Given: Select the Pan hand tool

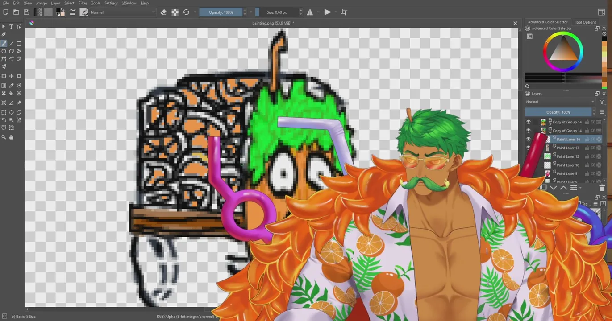Looking at the screenshot, I should (11, 137).
